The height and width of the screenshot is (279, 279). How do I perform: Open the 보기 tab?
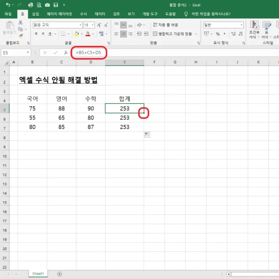(x=131, y=14)
